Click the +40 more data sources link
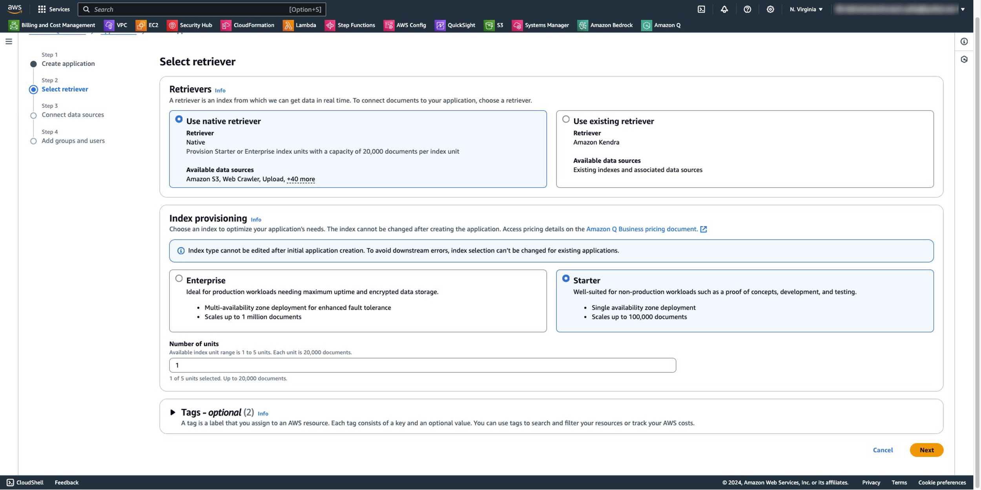Screen dimensions: 981x490 [301, 179]
